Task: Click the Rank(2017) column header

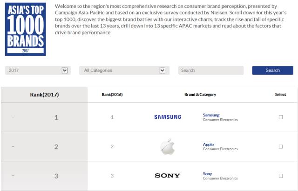Action: pos(44,95)
